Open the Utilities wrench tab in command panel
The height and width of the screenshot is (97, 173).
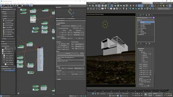[152, 15]
